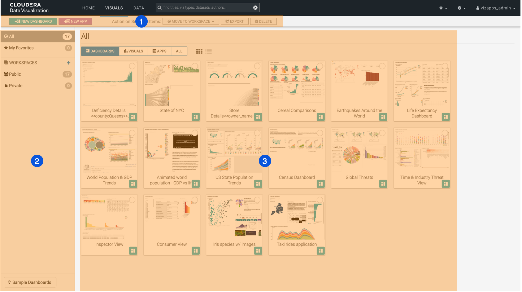Click dashboard icon on Global Threats tile
Screen dimensions: 522x292
pos(383,184)
